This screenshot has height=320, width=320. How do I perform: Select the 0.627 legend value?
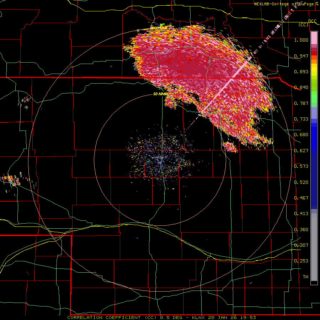(301, 151)
